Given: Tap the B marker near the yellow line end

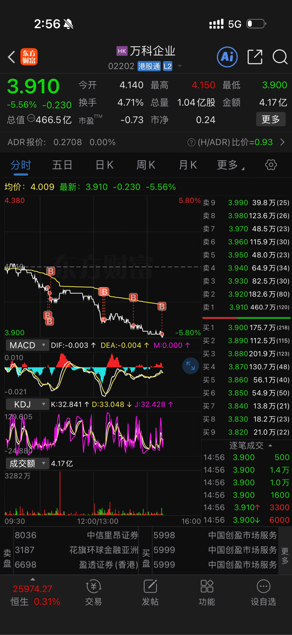Looking at the screenshot, I should (162, 306).
